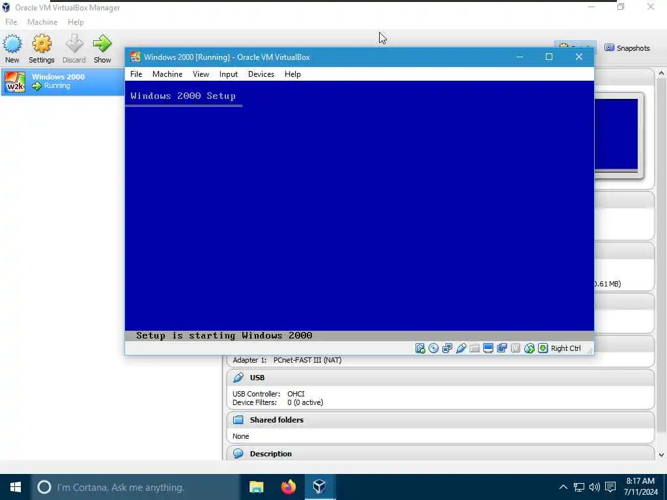
Task: Click the details pane scroll up arrow
Action: coord(661,73)
